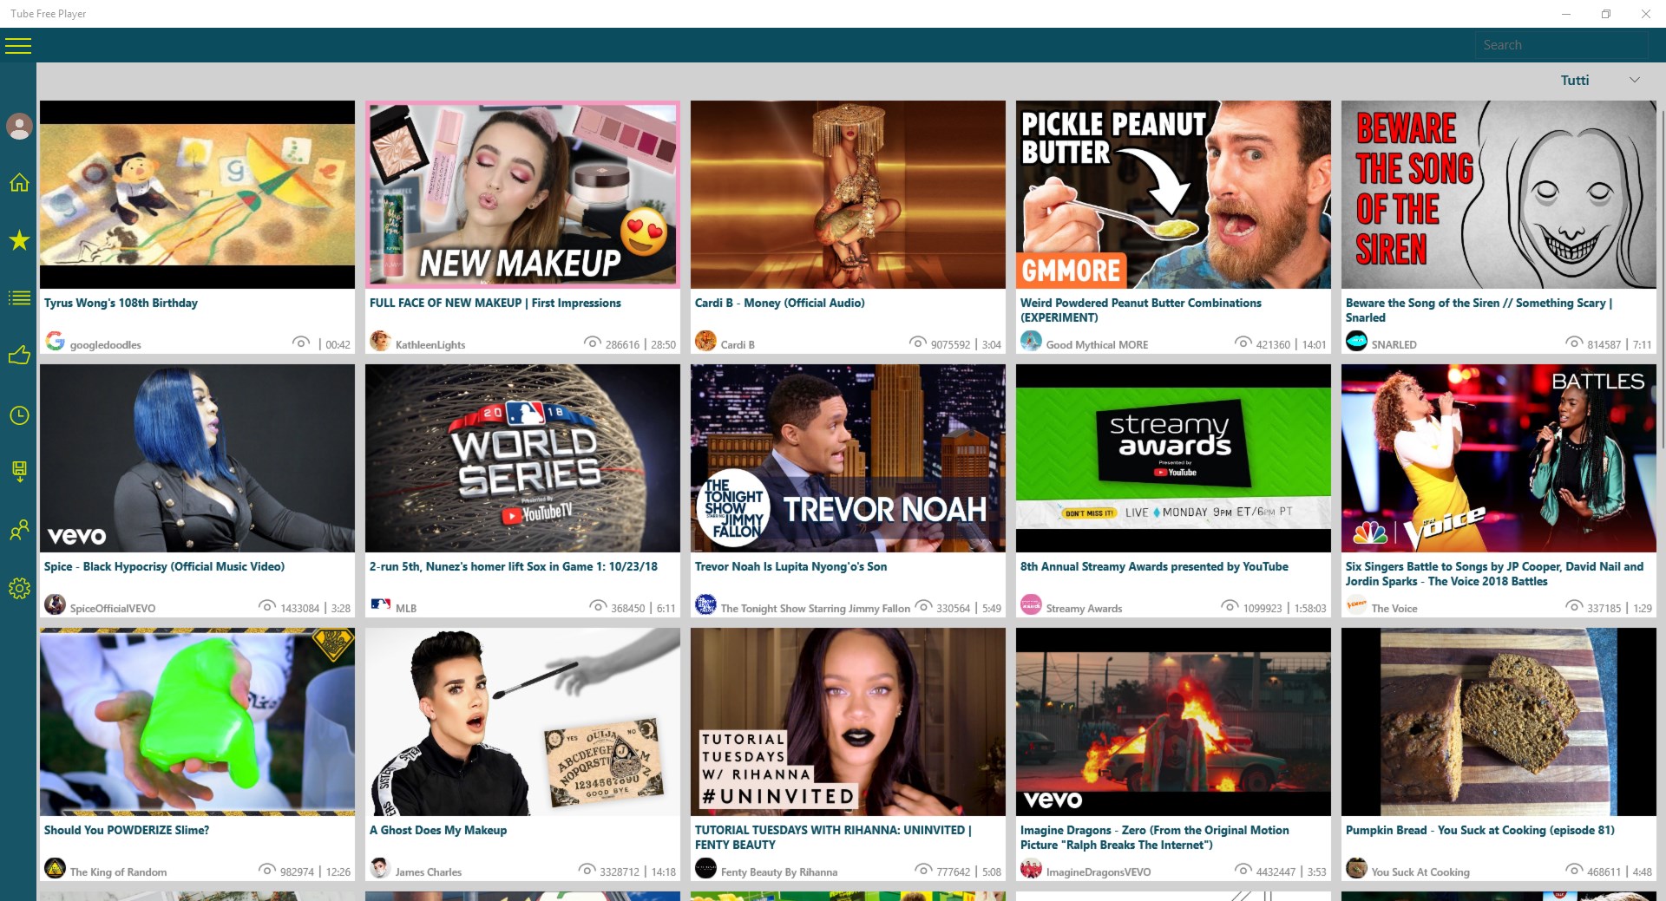
Task: Click The Voice channel avatar
Action: point(1356,604)
